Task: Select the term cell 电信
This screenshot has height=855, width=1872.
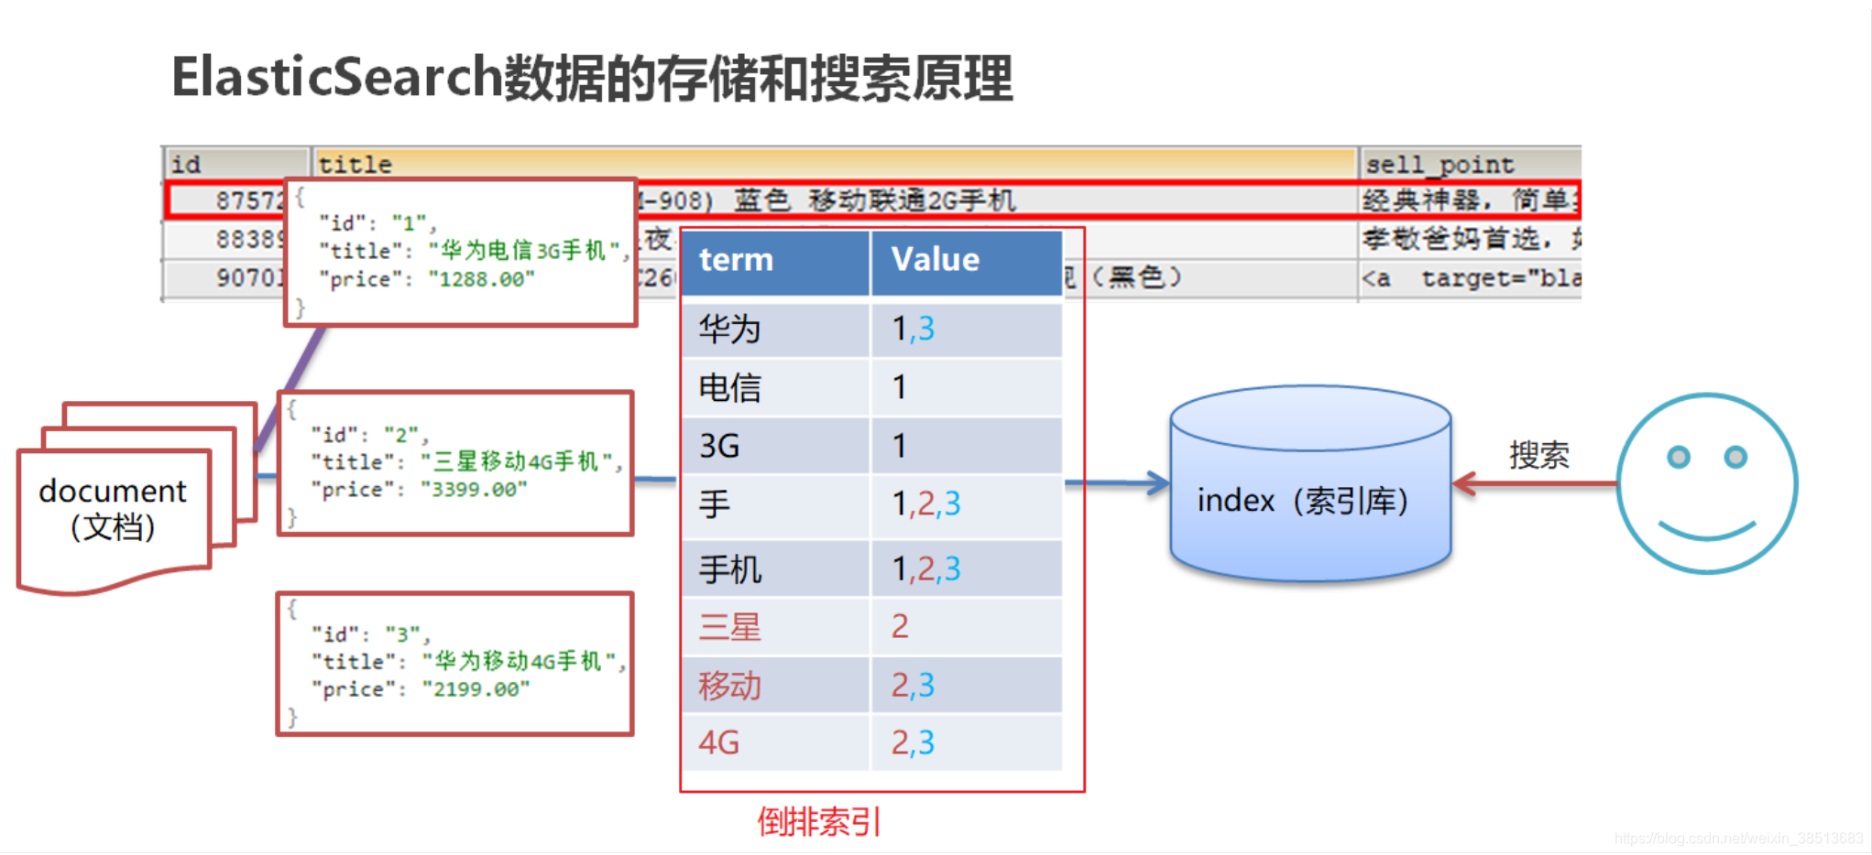Action: pyautogui.click(x=775, y=387)
